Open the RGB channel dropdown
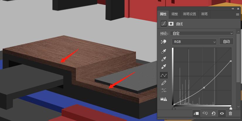Viewport: 242px width, 121px height. [x=194, y=42]
